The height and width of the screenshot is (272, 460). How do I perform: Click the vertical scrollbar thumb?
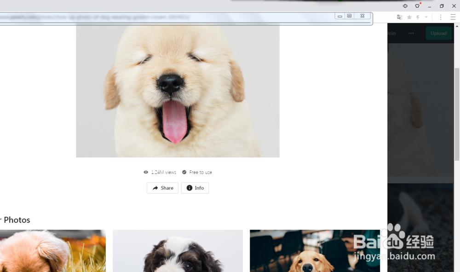click(457, 114)
